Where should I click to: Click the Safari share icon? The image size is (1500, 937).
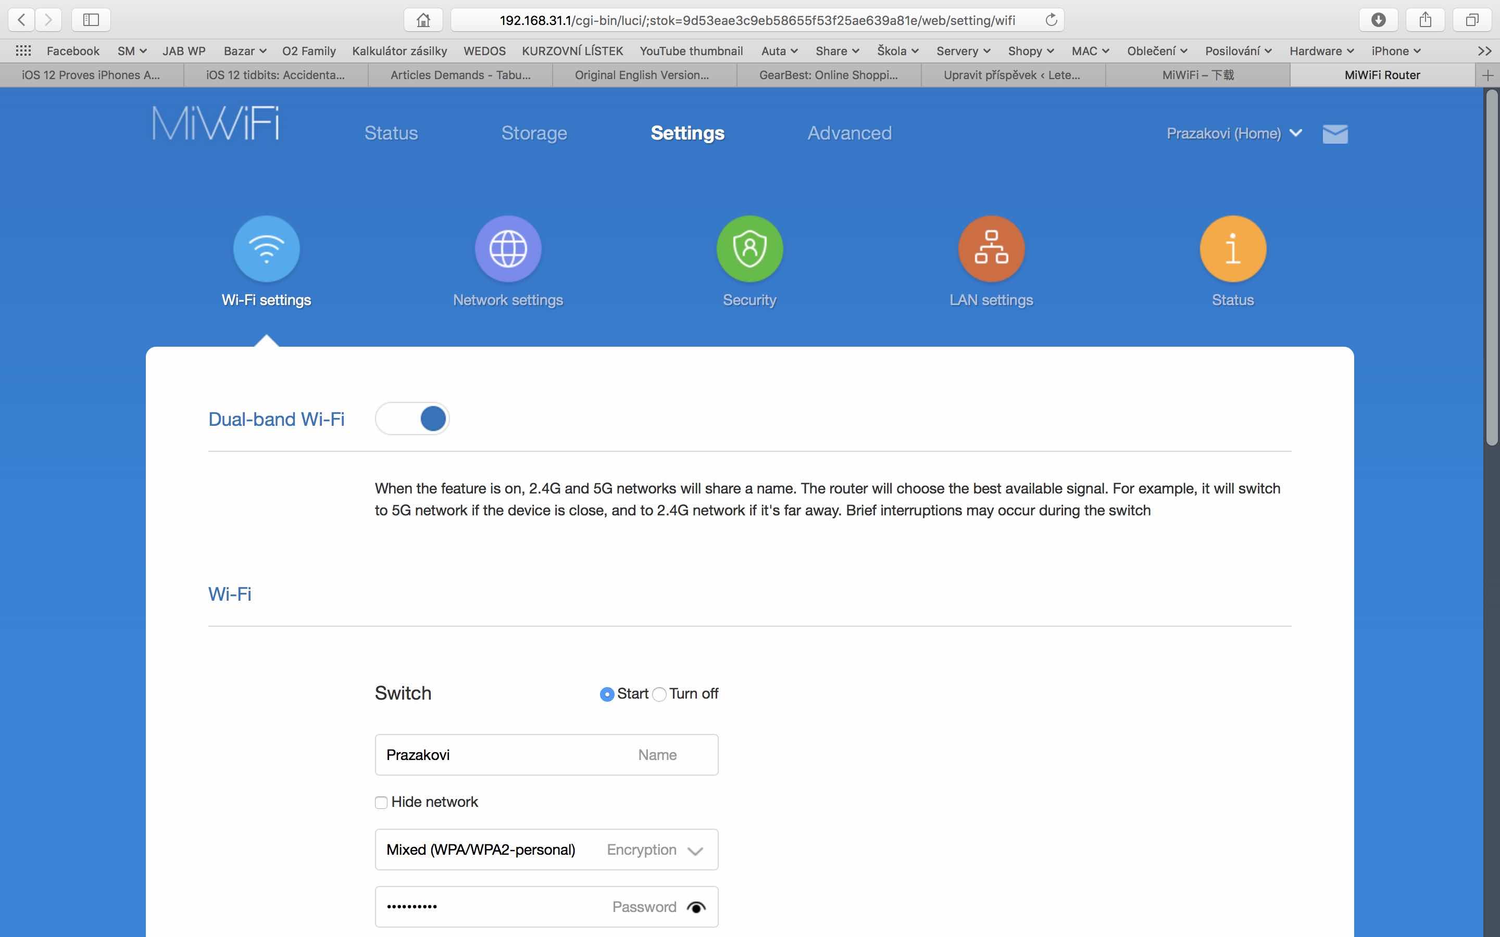[x=1425, y=20]
